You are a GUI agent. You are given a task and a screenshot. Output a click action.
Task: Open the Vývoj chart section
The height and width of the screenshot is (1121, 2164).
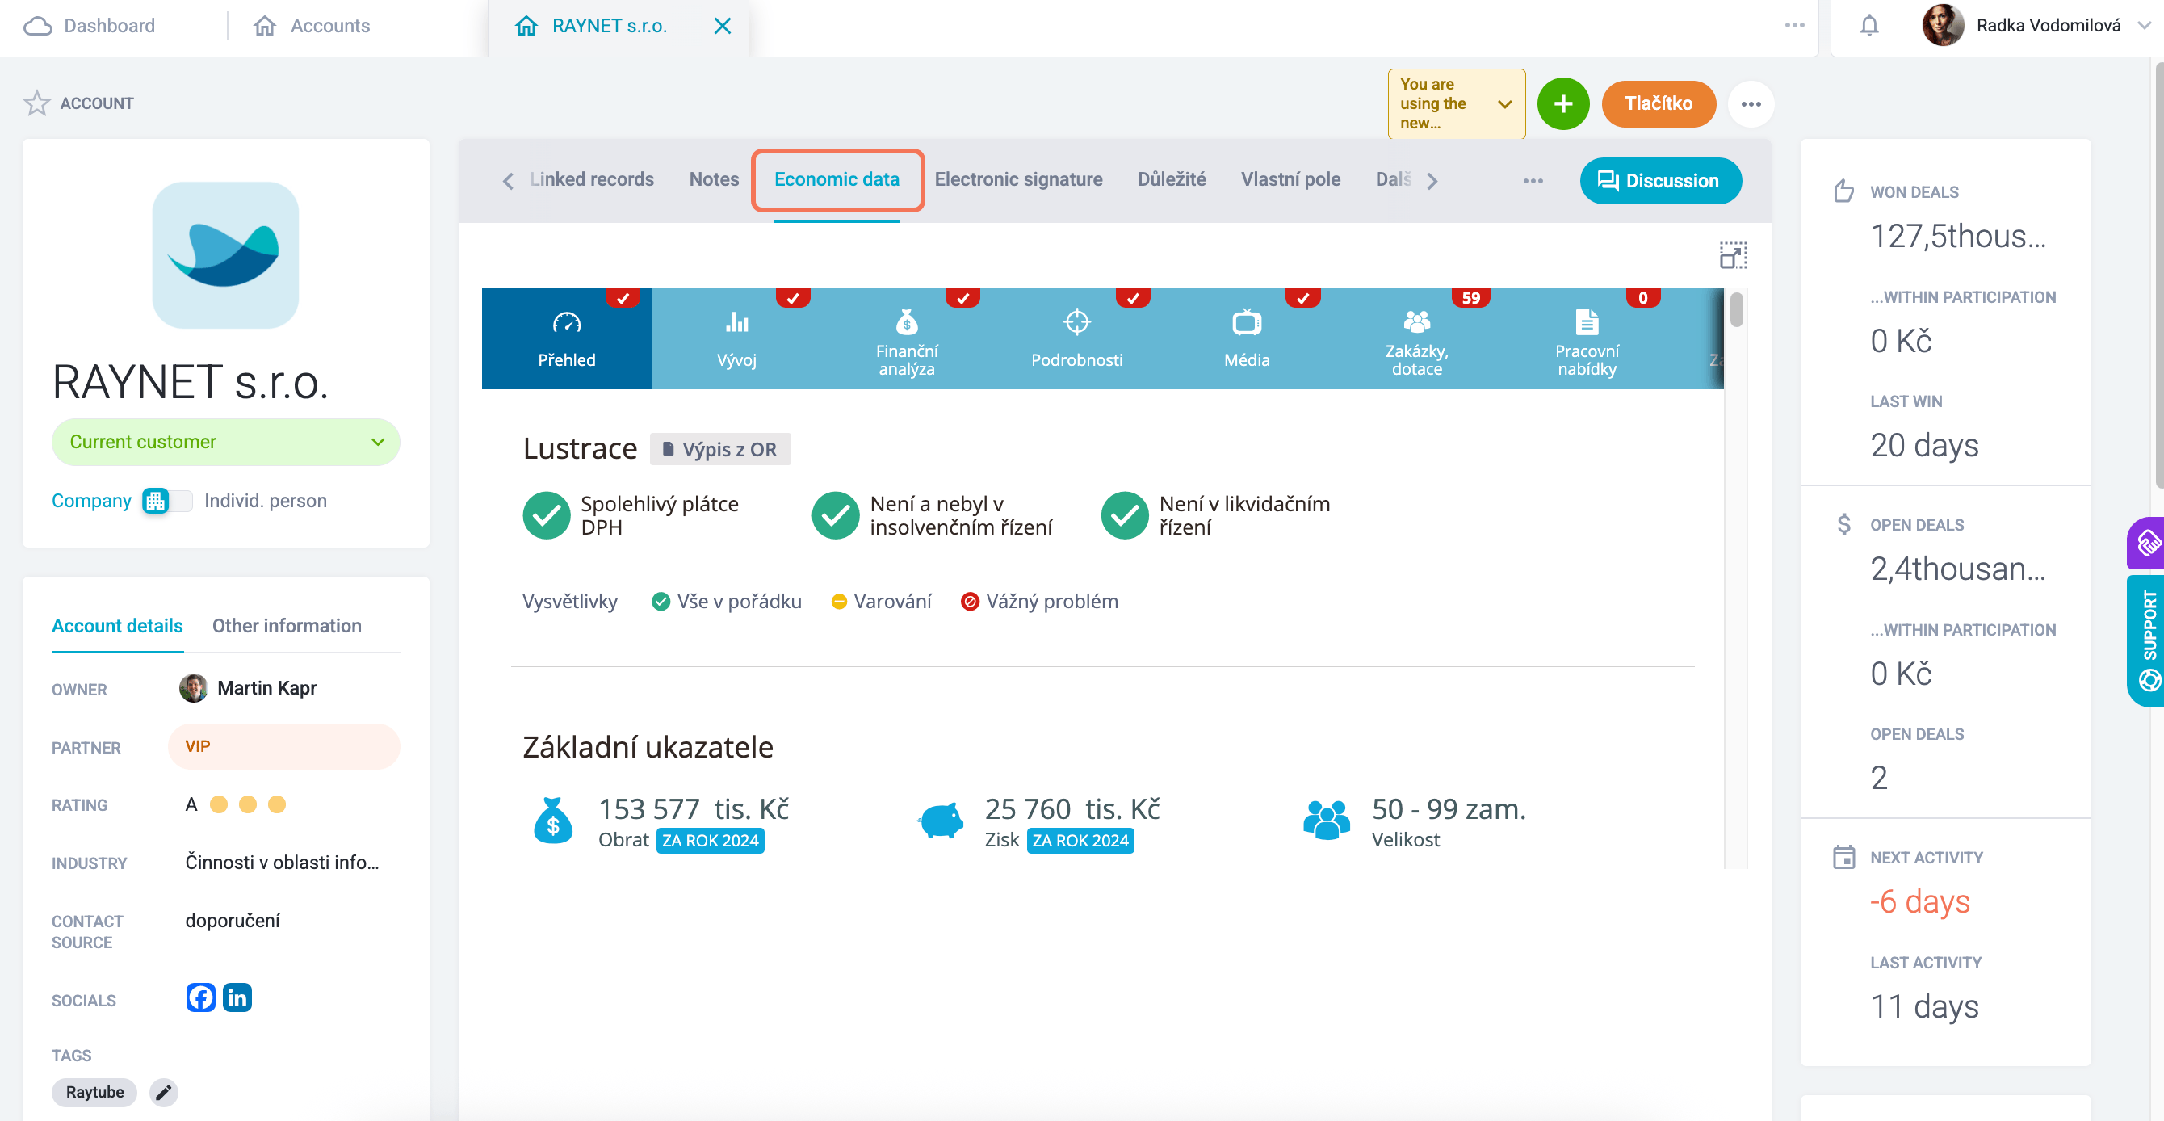[x=736, y=338]
